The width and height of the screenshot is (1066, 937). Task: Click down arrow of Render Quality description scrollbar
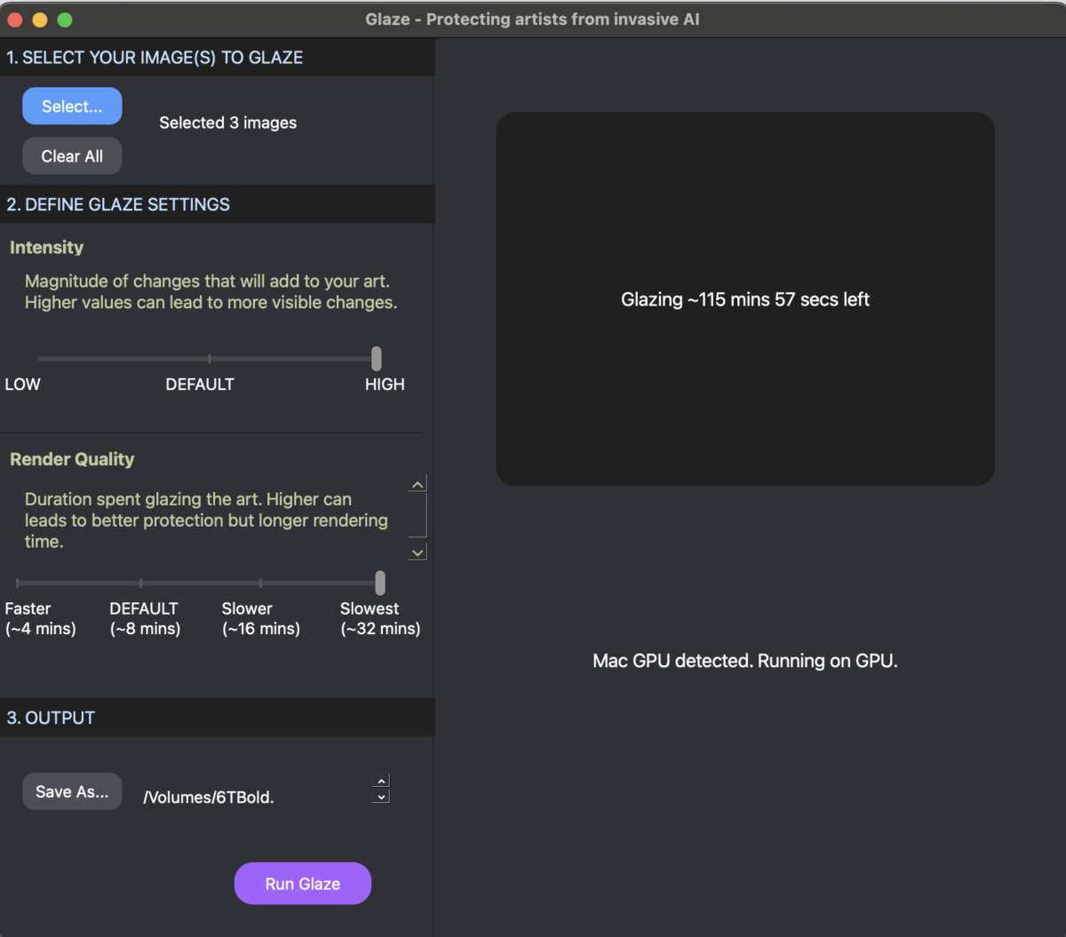pos(418,552)
